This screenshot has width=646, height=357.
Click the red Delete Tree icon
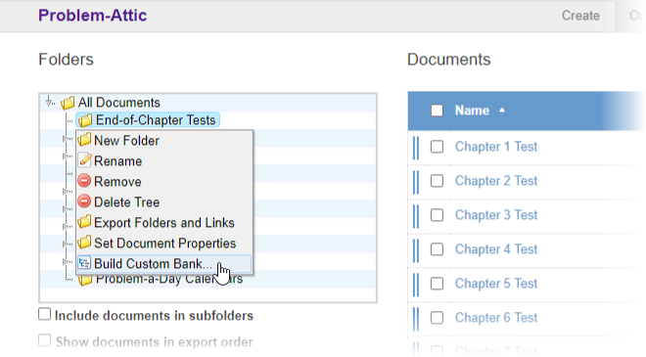(84, 201)
